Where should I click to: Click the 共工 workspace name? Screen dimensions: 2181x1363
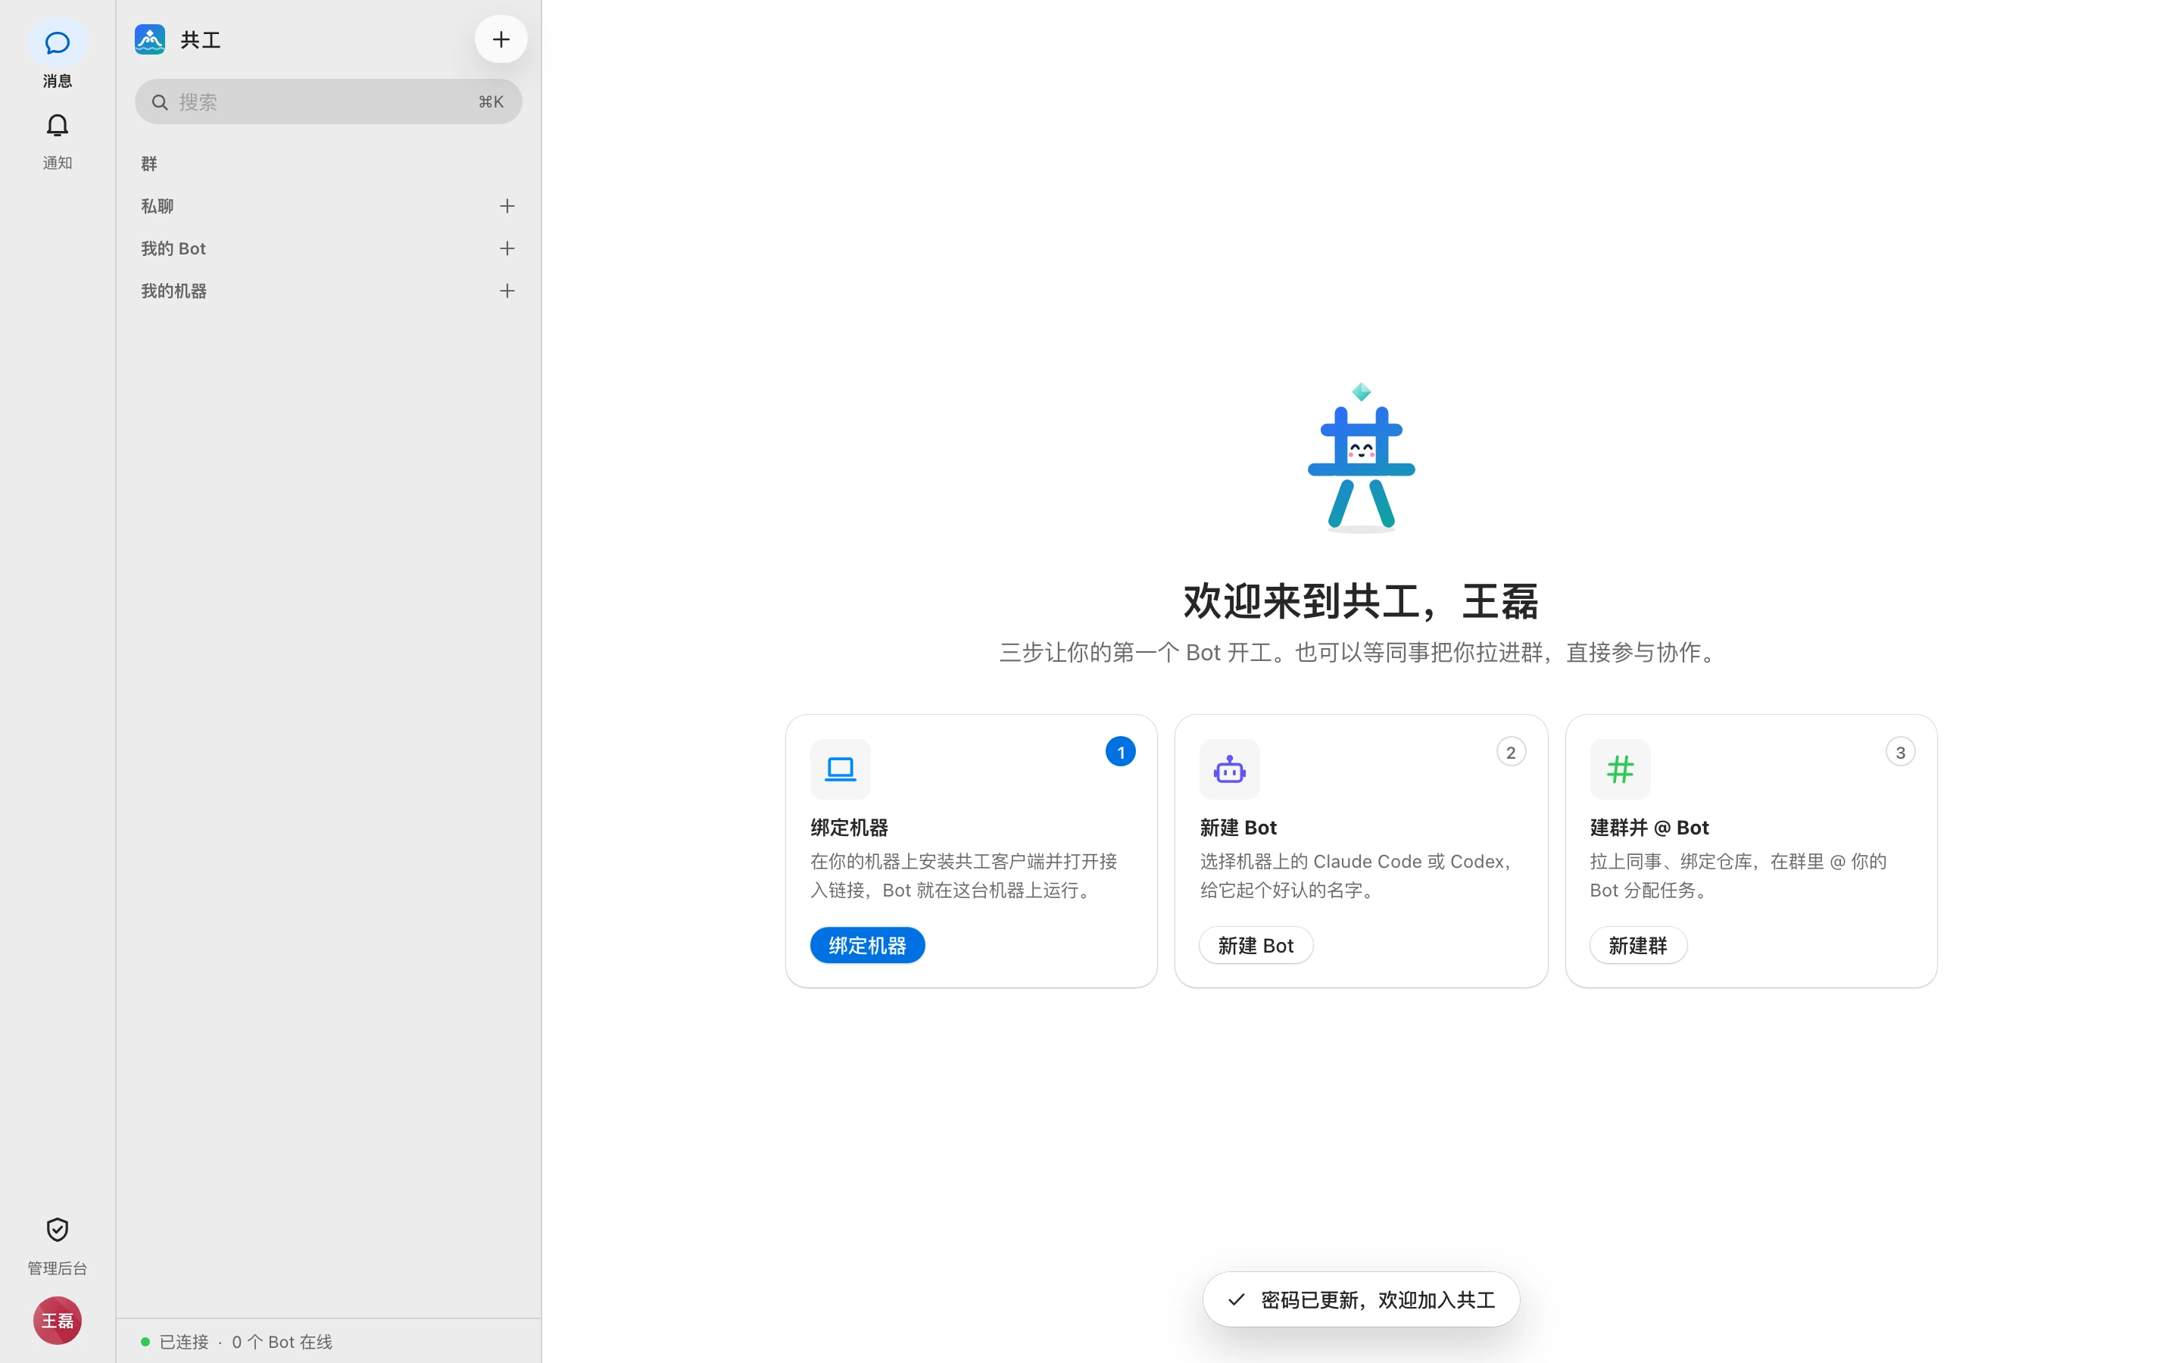(200, 39)
